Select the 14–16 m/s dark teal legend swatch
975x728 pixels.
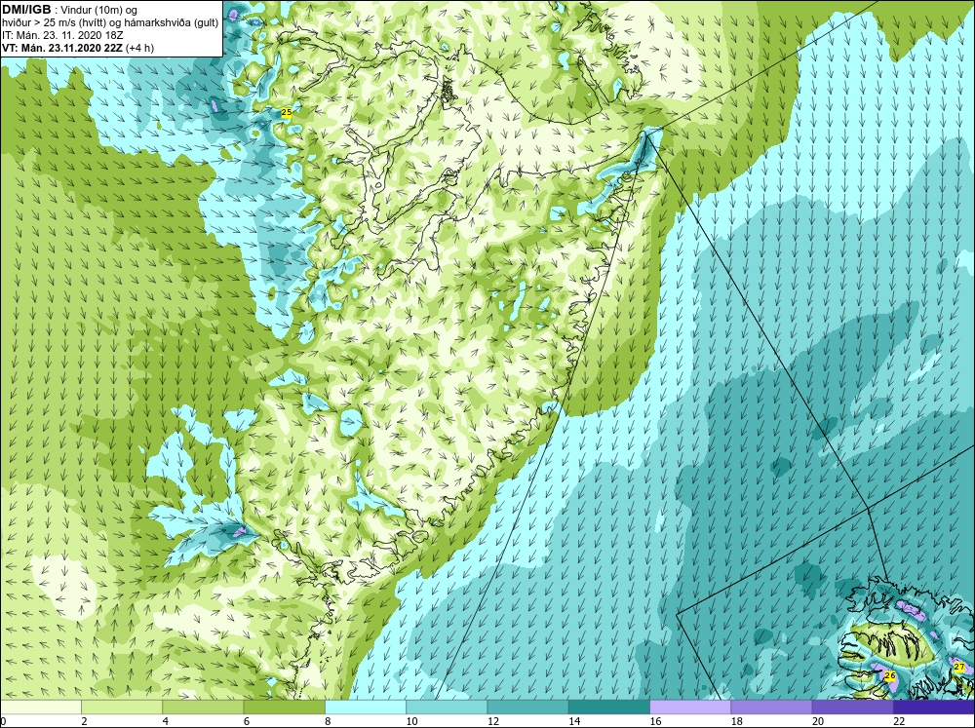click(x=609, y=707)
